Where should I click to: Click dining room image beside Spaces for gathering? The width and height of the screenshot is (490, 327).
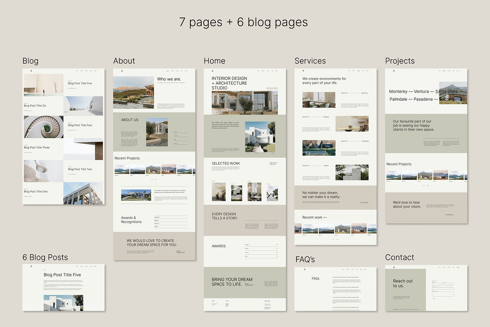click(x=318, y=100)
